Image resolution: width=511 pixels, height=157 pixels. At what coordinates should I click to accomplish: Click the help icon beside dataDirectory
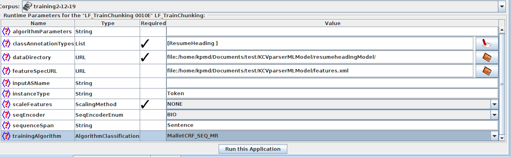click(x=6, y=57)
